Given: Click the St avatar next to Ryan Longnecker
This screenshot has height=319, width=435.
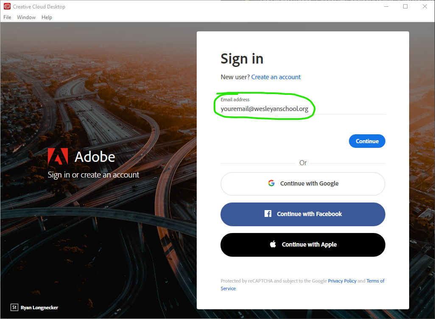Looking at the screenshot, I should [14, 307].
